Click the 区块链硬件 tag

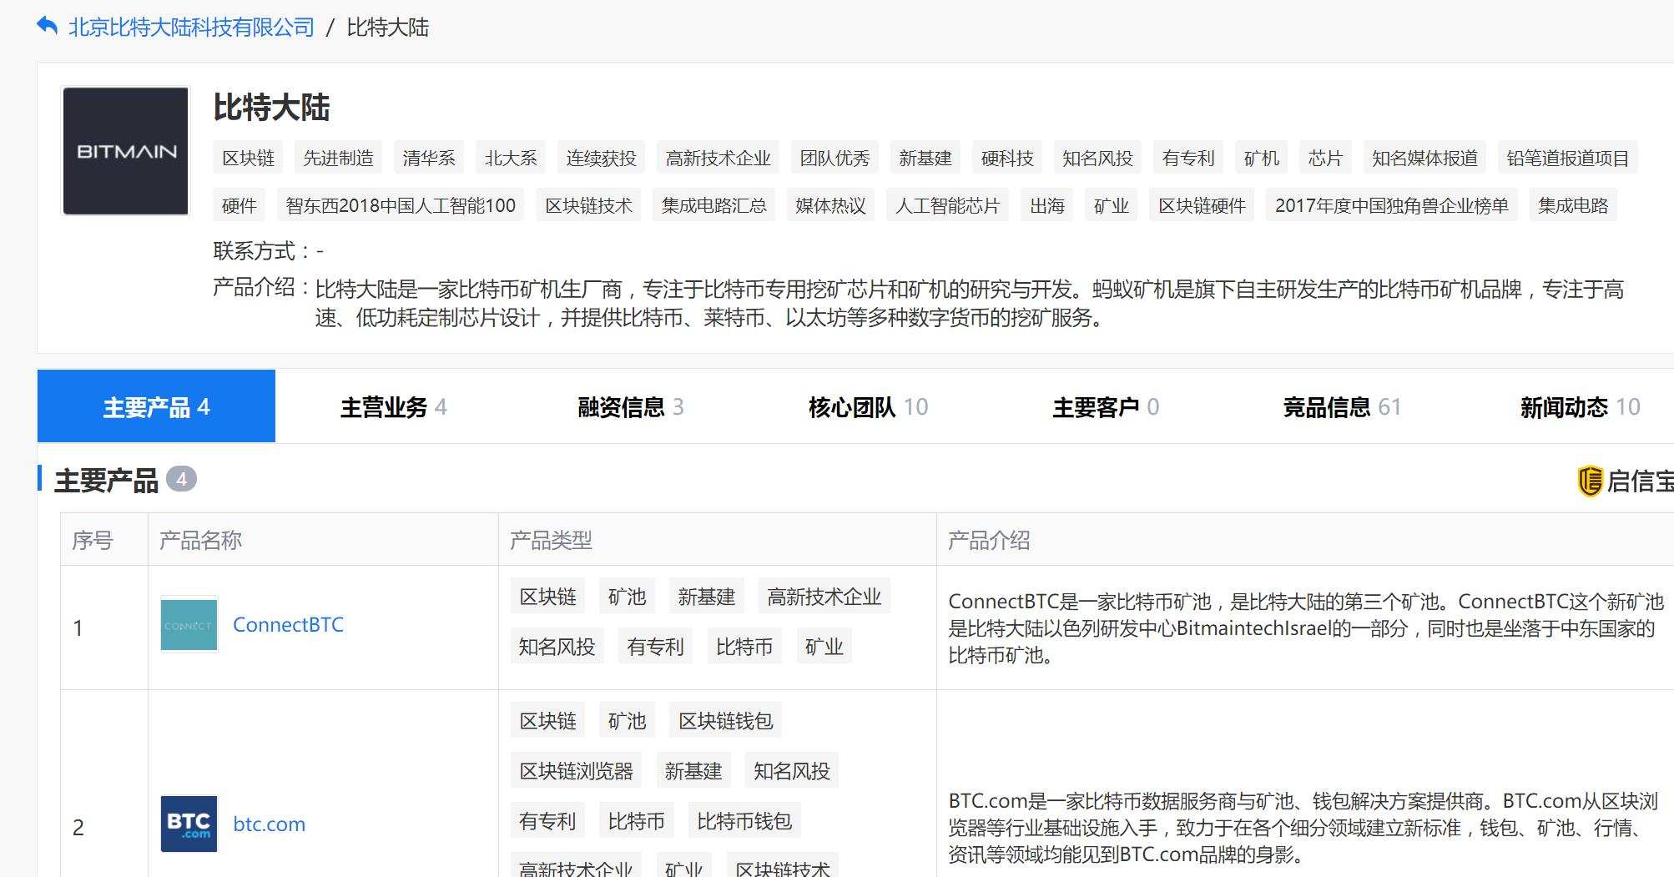(1202, 205)
